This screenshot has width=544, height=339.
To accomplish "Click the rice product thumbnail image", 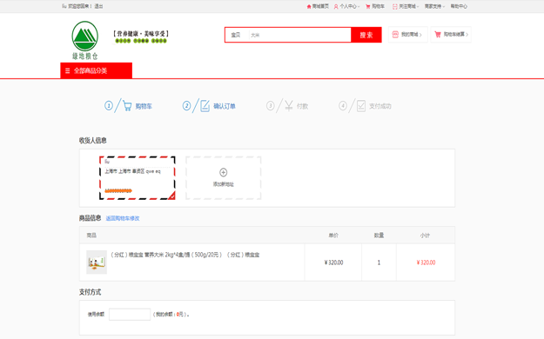I will 97,263.
